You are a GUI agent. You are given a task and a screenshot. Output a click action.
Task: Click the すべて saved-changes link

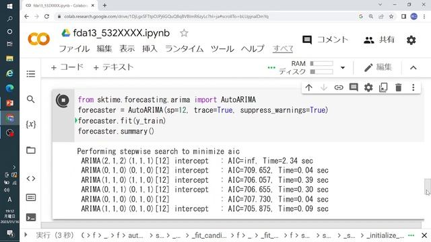click(x=283, y=49)
